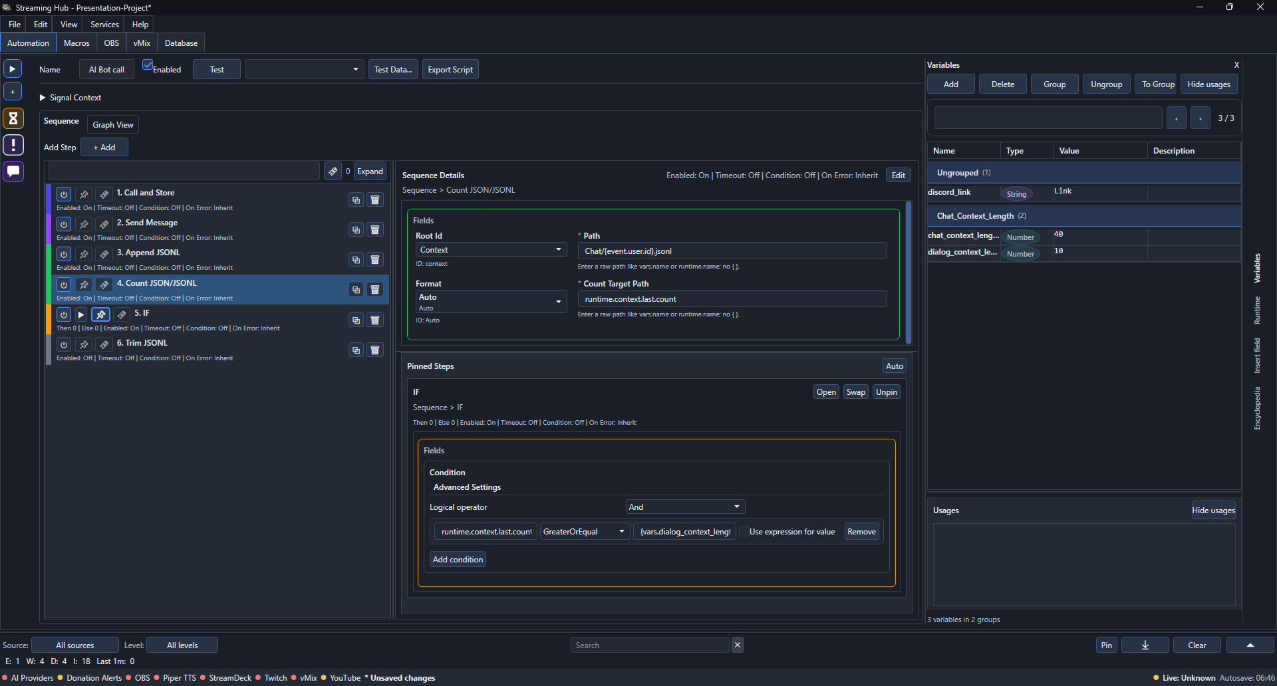
Task: Click the Sequence Details vertical scrollbar
Action: click(909, 273)
